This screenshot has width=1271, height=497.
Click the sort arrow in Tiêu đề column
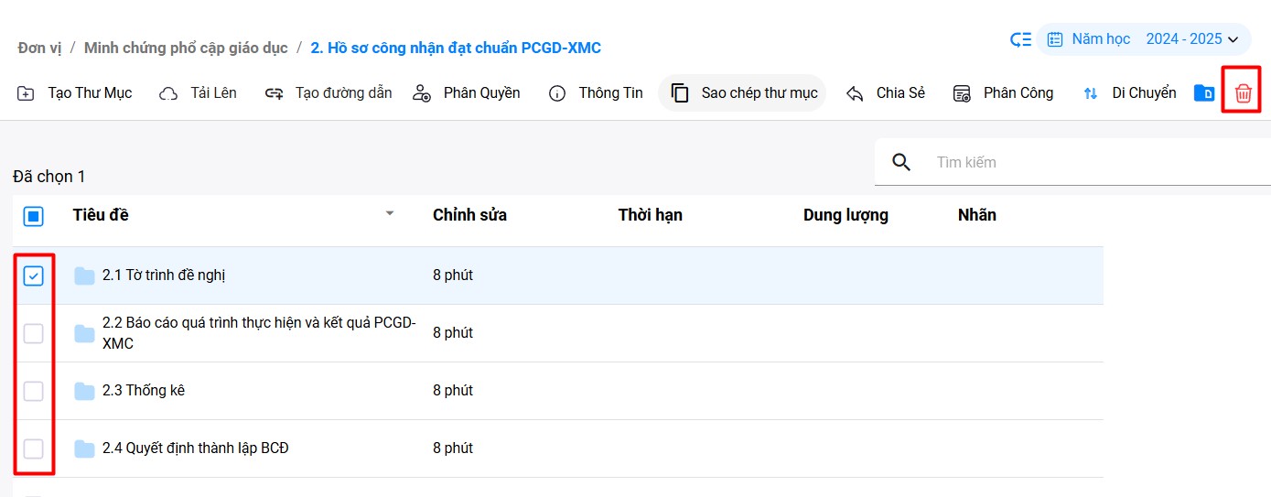point(390,213)
